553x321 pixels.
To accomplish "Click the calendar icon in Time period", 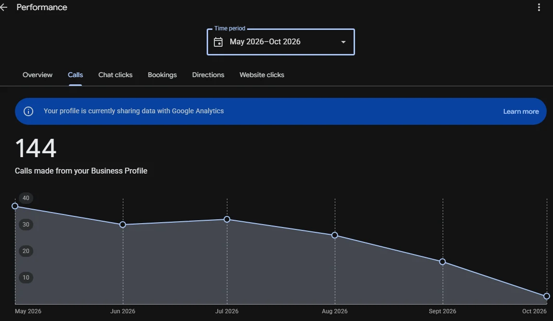I will 218,42.
